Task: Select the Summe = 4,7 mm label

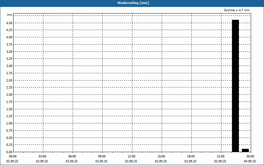Action: [237, 10]
